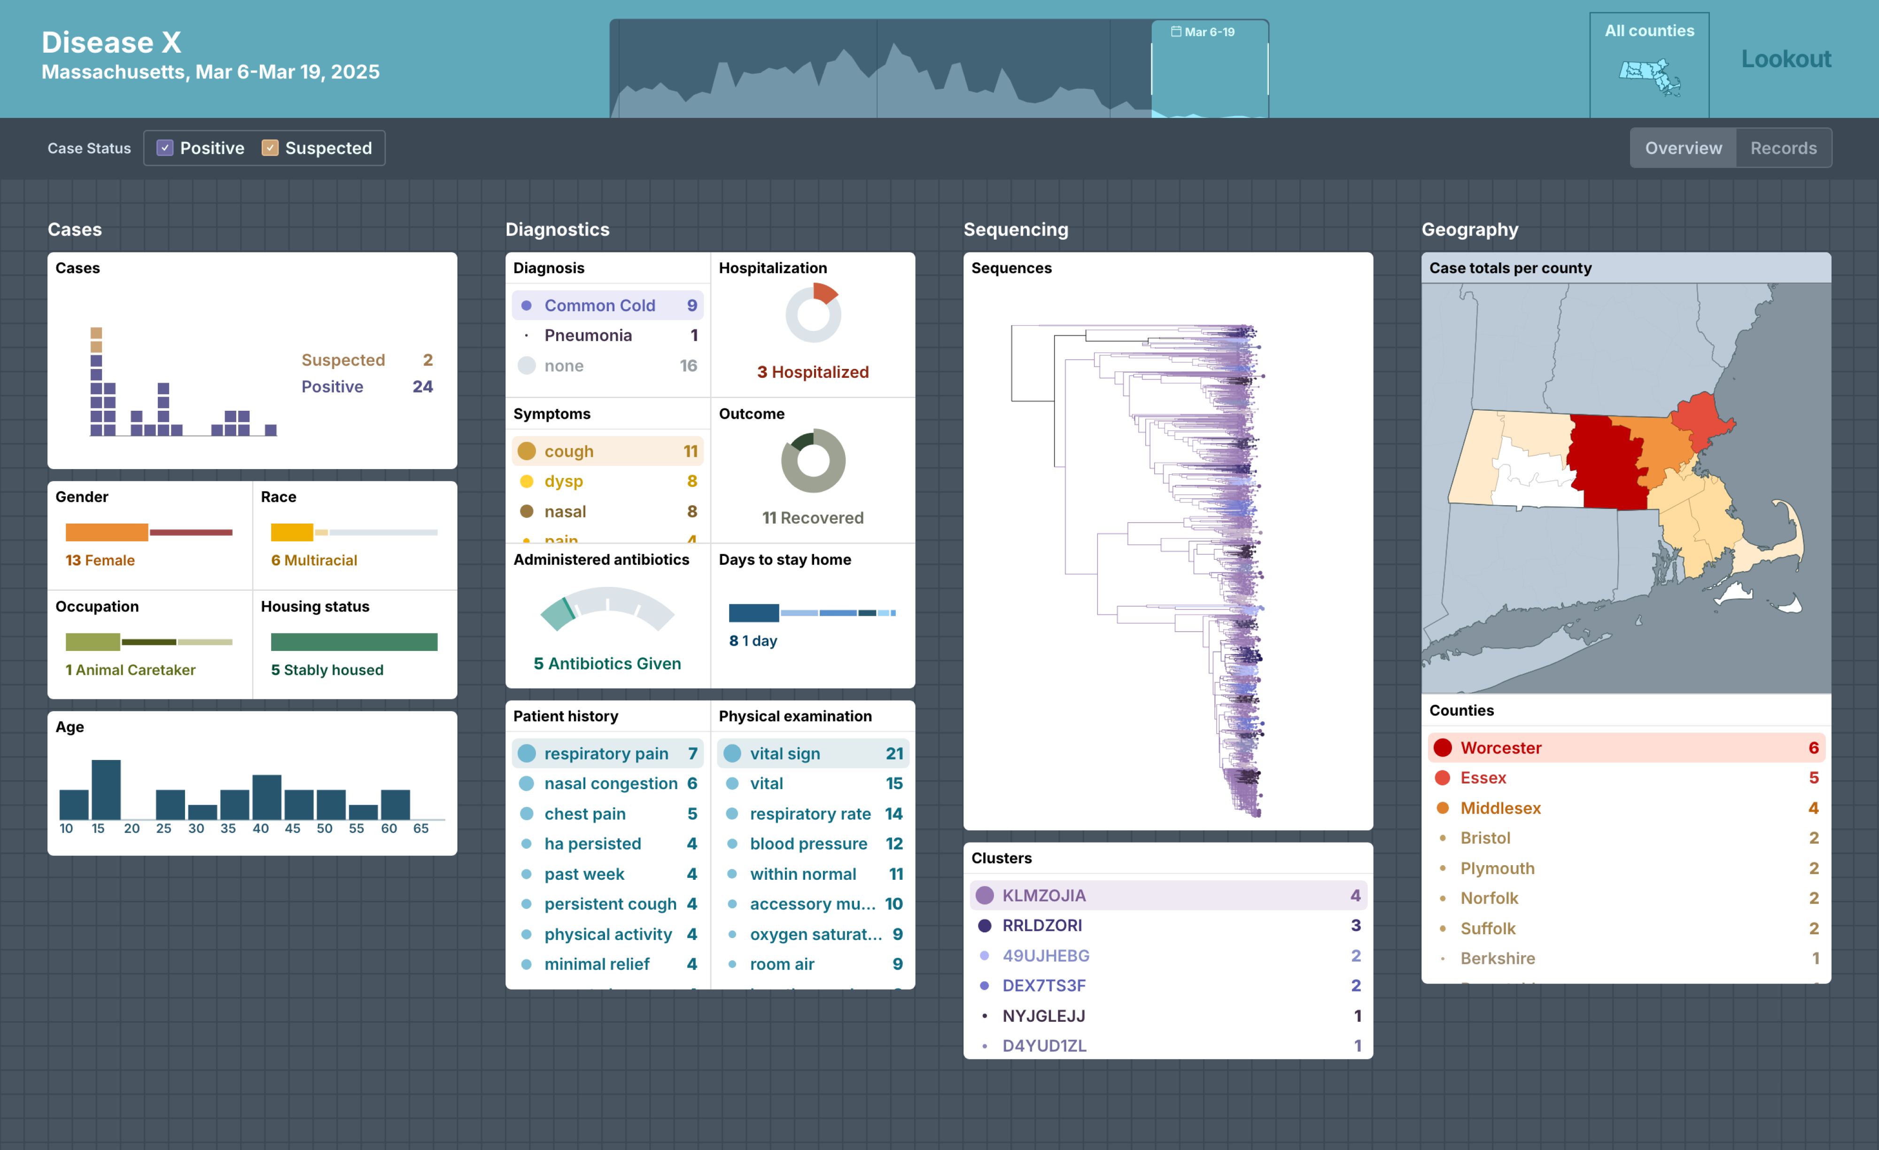Click the Race distribution bar
The width and height of the screenshot is (1879, 1150).
click(354, 532)
